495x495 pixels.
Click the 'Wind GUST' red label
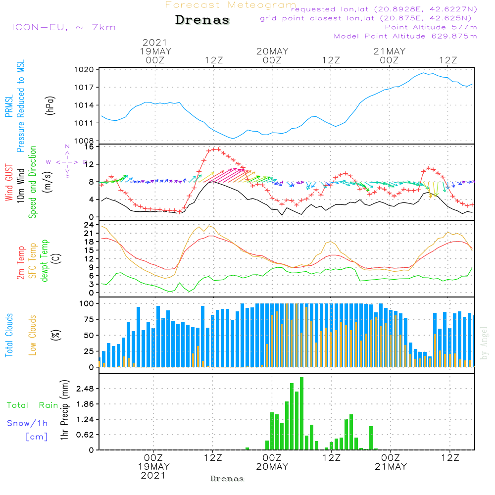pos(9,182)
